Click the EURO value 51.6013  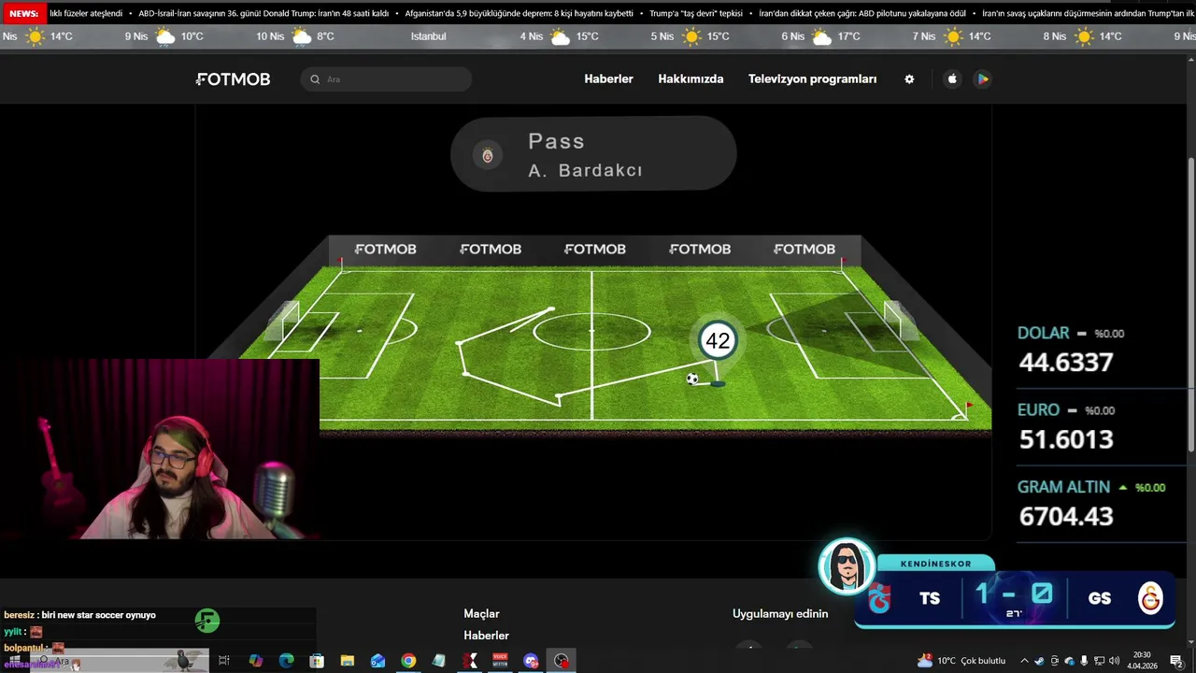click(x=1066, y=439)
